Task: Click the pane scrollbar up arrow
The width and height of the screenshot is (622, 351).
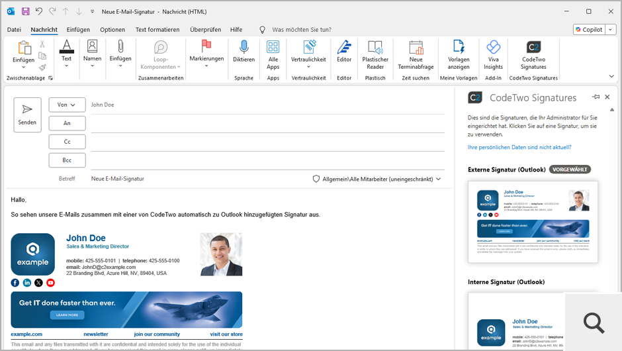Action: 611,110
